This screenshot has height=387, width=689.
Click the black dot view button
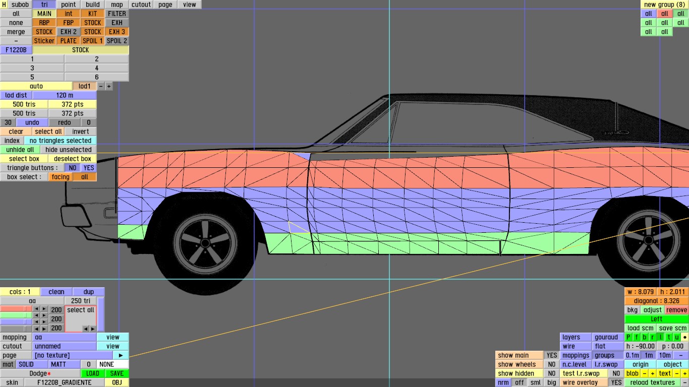point(685,337)
